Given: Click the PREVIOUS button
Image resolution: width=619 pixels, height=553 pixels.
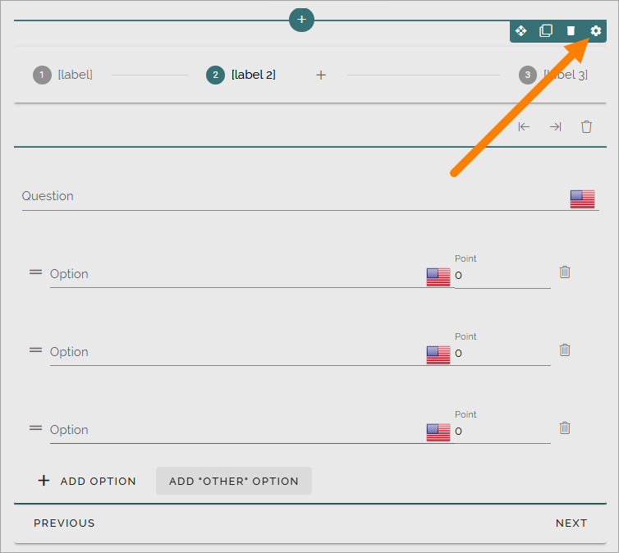Looking at the screenshot, I should (64, 523).
